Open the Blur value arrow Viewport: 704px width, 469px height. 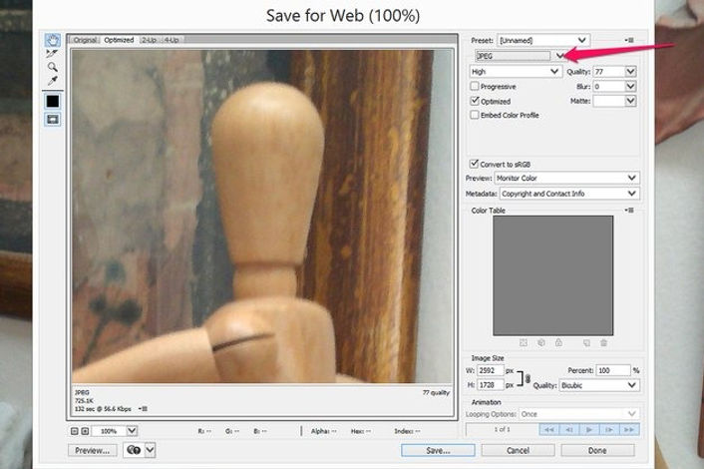(631, 86)
